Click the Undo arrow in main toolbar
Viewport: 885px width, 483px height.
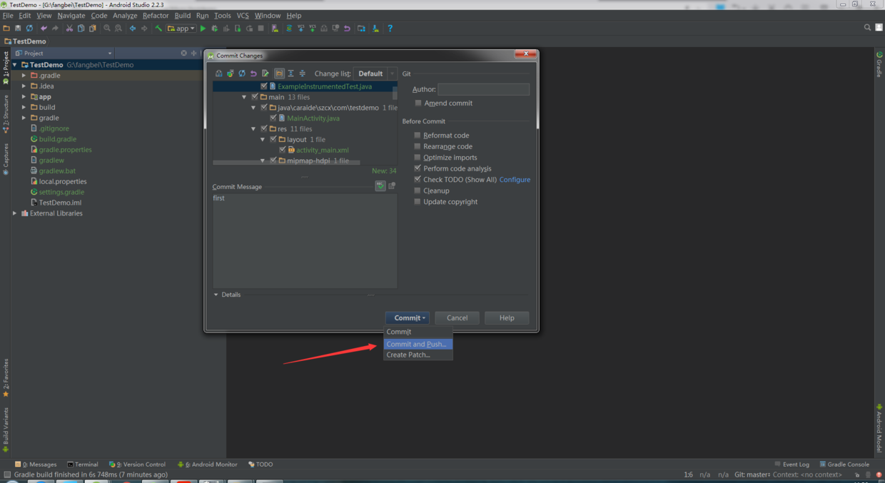click(x=44, y=29)
